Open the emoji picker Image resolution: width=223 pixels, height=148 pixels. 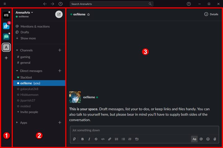[208, 139]
